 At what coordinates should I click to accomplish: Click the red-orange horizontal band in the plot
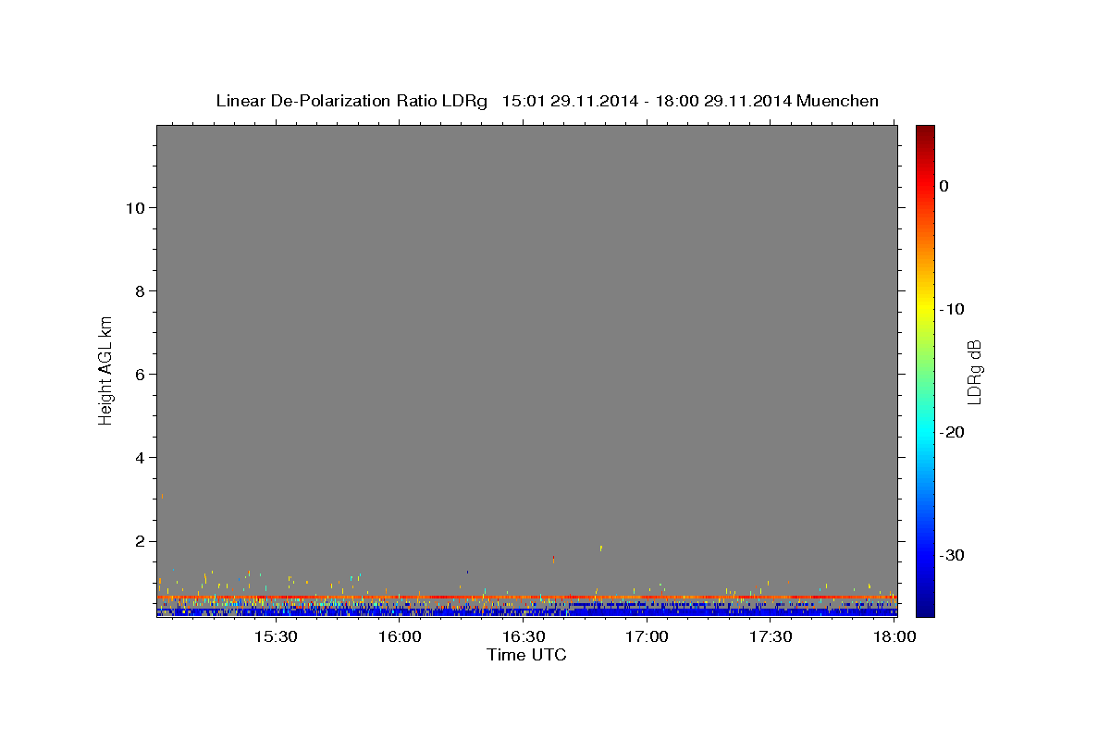pyautogui.click(x=526, y=598)
